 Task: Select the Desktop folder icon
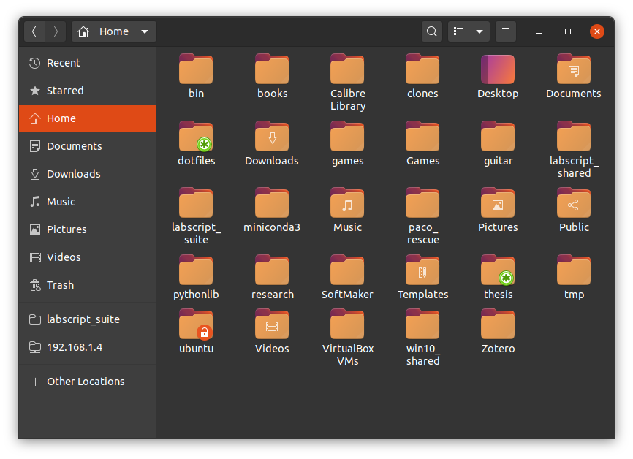pyautogui.click(x=498, y=69)
